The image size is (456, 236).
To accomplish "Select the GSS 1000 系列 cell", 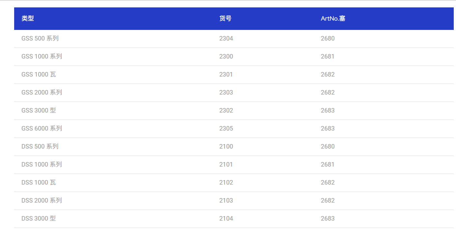I will pos(42,57).
